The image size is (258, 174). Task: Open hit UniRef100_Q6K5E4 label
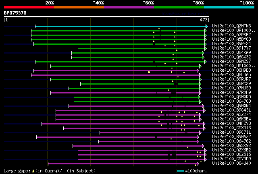coord(231,119)
